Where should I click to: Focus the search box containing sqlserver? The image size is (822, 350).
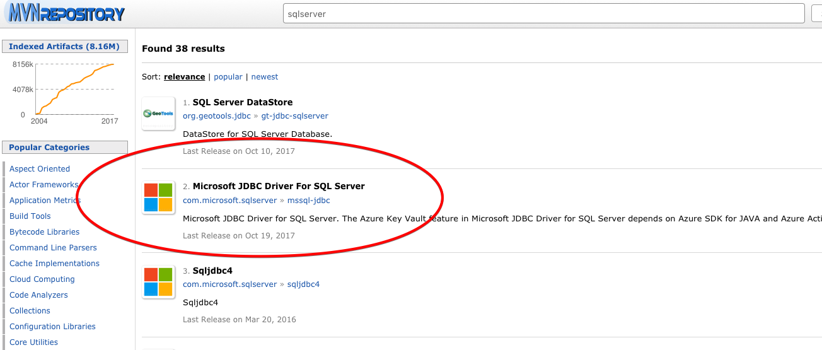click(544, 13)
